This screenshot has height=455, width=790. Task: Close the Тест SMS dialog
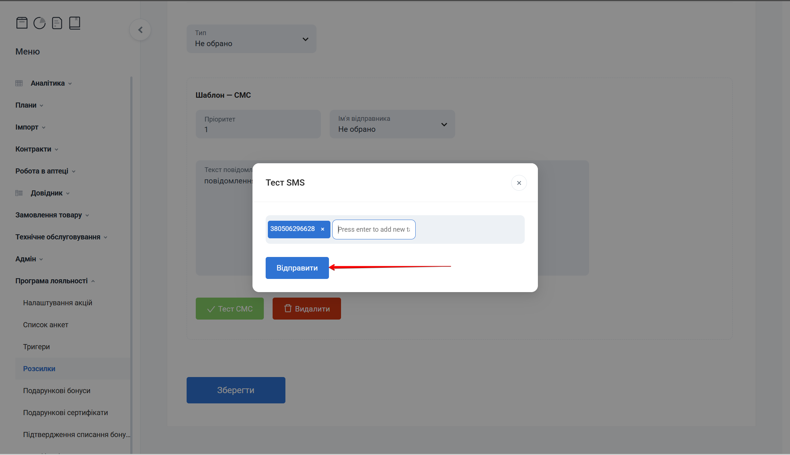pos(518,183)
